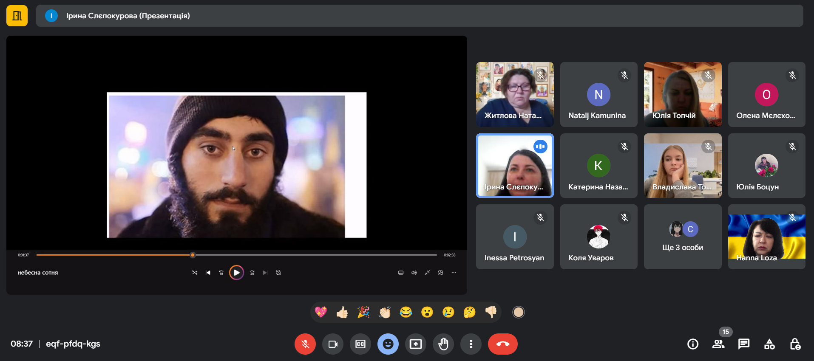Raise your hand
The height and width of the screenshot is (361, 814).
tap(443, 344)
